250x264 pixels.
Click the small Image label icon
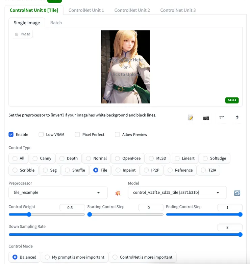pyautogui.click(x=17, y=34)
